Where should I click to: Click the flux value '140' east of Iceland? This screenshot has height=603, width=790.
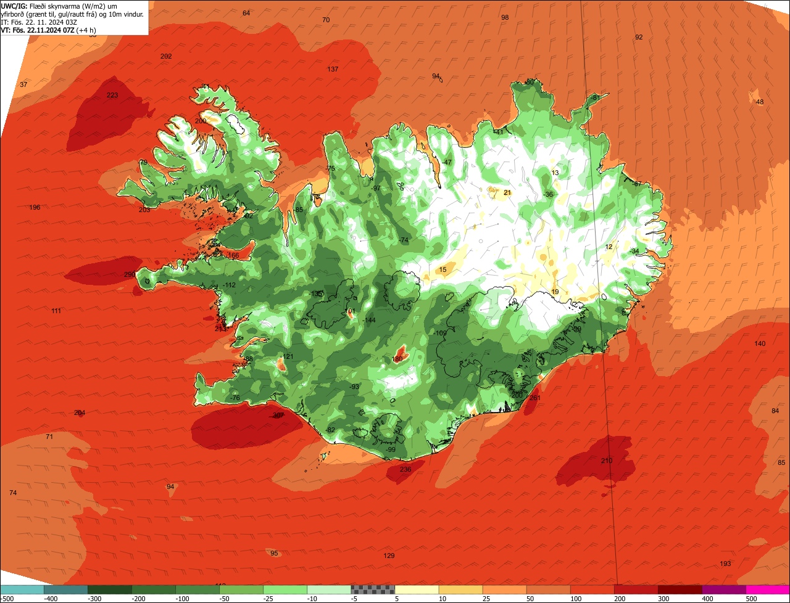[760, 344]
